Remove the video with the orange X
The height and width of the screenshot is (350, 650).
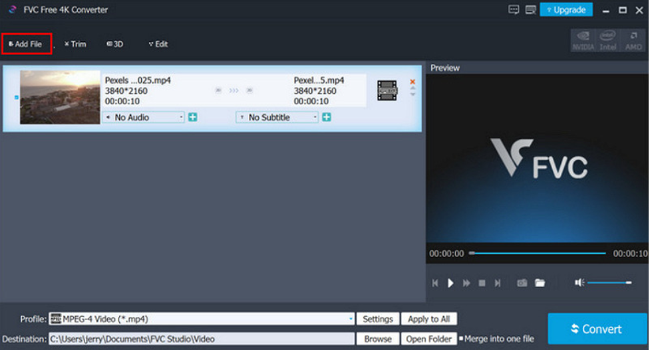click(412, 82)
